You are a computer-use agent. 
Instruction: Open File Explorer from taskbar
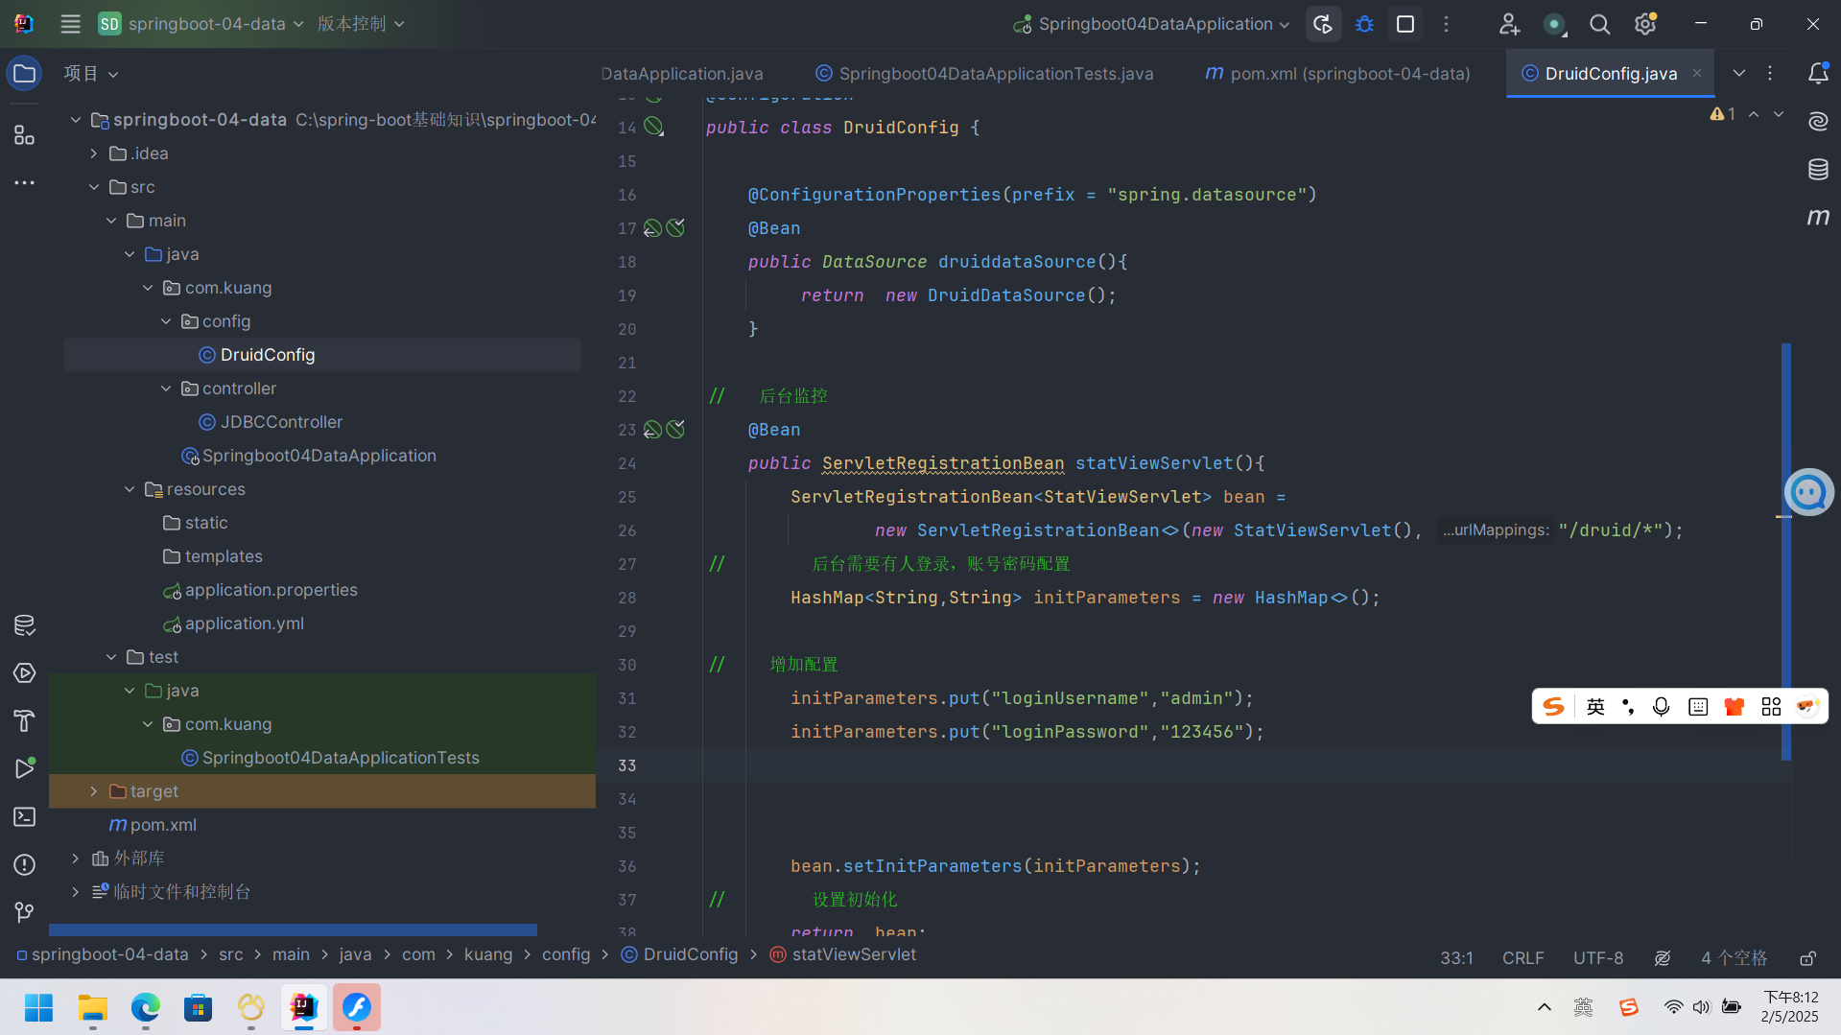92,1007
